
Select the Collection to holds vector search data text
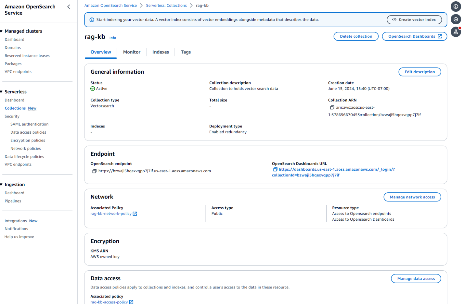tap(244, 89)
